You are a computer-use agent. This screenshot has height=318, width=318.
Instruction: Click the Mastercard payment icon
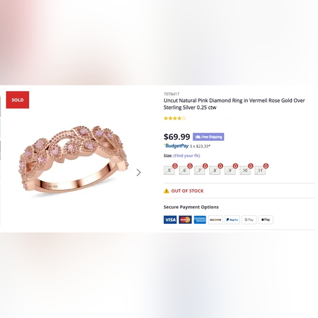(x=185, y=220)
